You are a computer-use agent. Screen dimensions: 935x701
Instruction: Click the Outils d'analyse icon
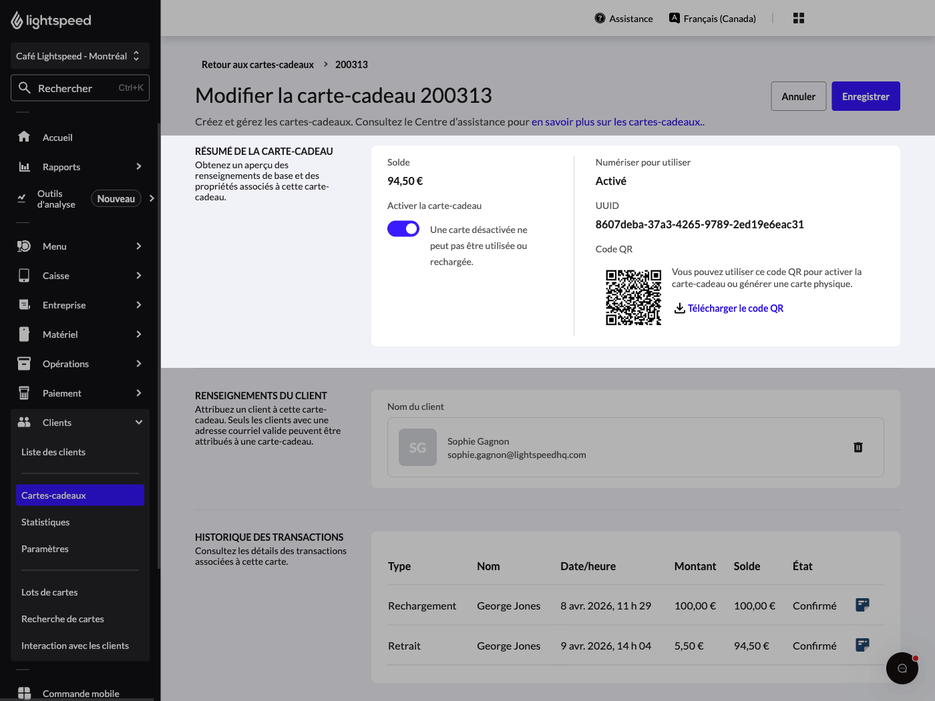tap(22, 198)
